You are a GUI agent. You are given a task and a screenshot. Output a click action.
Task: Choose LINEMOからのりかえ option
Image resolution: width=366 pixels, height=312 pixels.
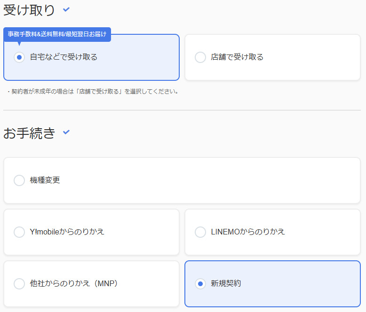coord(200,232)
